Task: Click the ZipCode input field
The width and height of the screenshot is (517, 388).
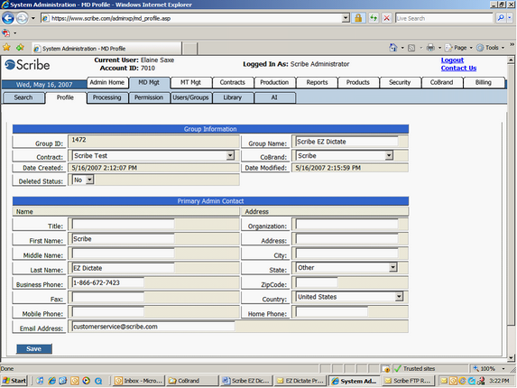Action: [x=317, y=282]
